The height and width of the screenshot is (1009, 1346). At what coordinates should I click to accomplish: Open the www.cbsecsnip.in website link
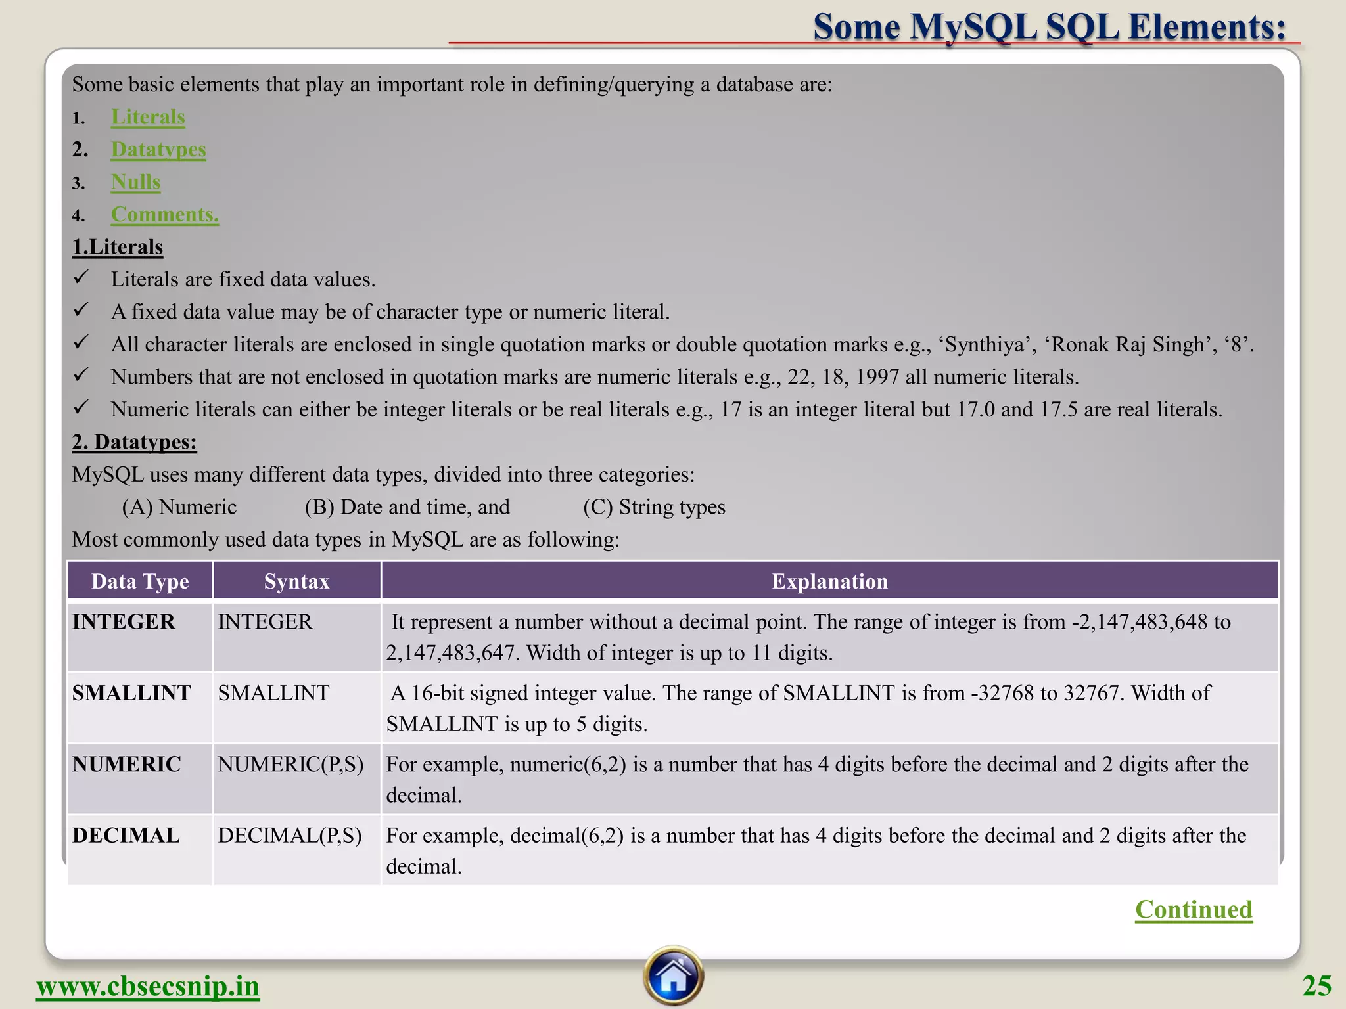click(148, 987)
